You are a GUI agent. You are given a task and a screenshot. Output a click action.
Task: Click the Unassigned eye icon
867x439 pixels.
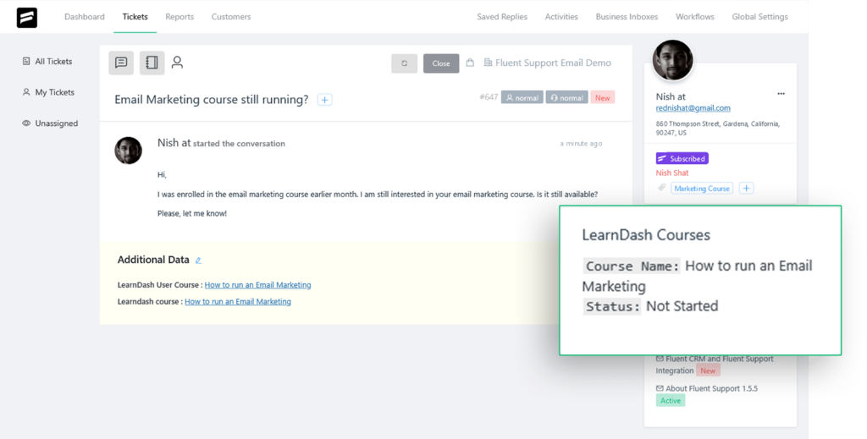(x=26, y=123)
